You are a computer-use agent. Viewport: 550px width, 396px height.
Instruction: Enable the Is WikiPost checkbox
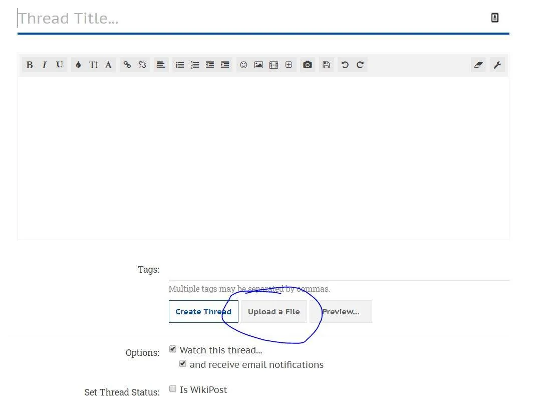click(x=173, y=388)
